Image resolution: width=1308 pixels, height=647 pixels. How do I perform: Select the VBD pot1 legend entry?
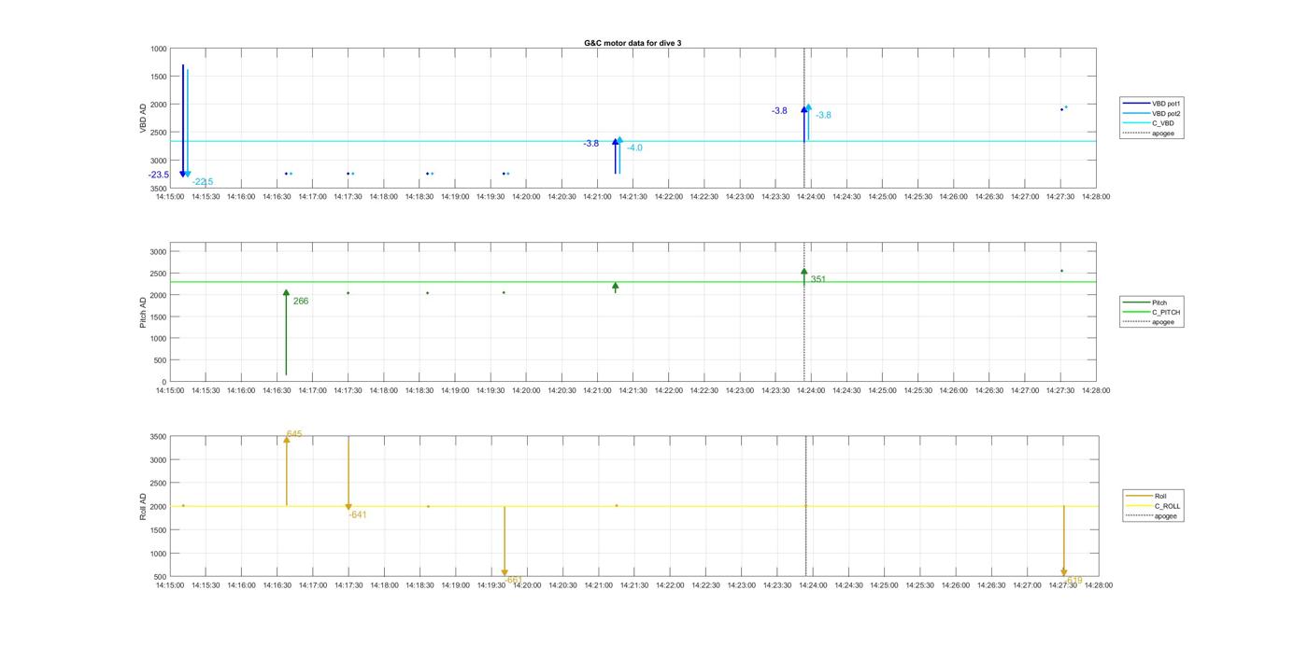coord(1153,104)
